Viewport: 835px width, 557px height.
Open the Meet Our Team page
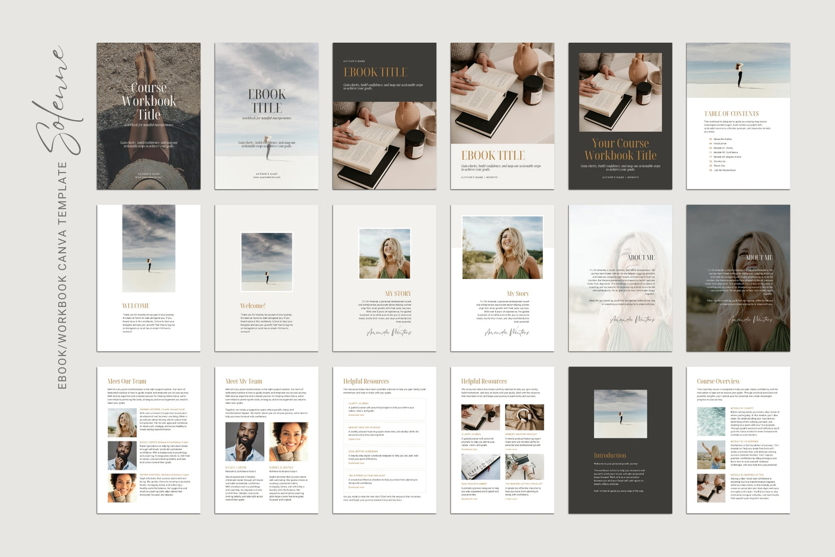pos(149,440)
